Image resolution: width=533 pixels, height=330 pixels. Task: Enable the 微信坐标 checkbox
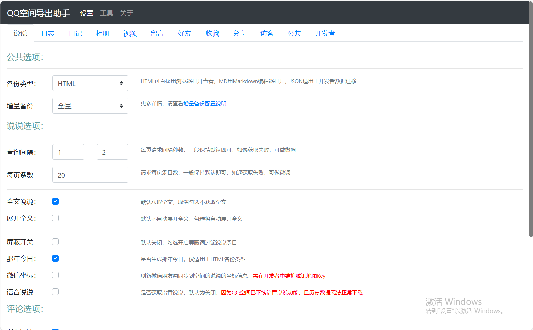tap(55, 275)
